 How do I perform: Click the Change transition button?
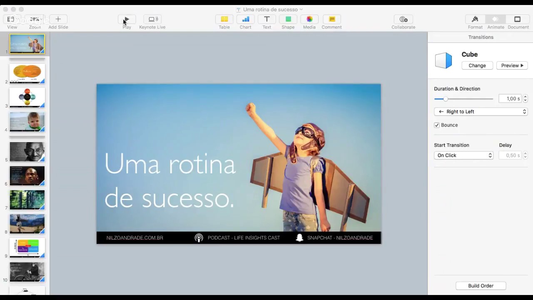pos(477,65)
